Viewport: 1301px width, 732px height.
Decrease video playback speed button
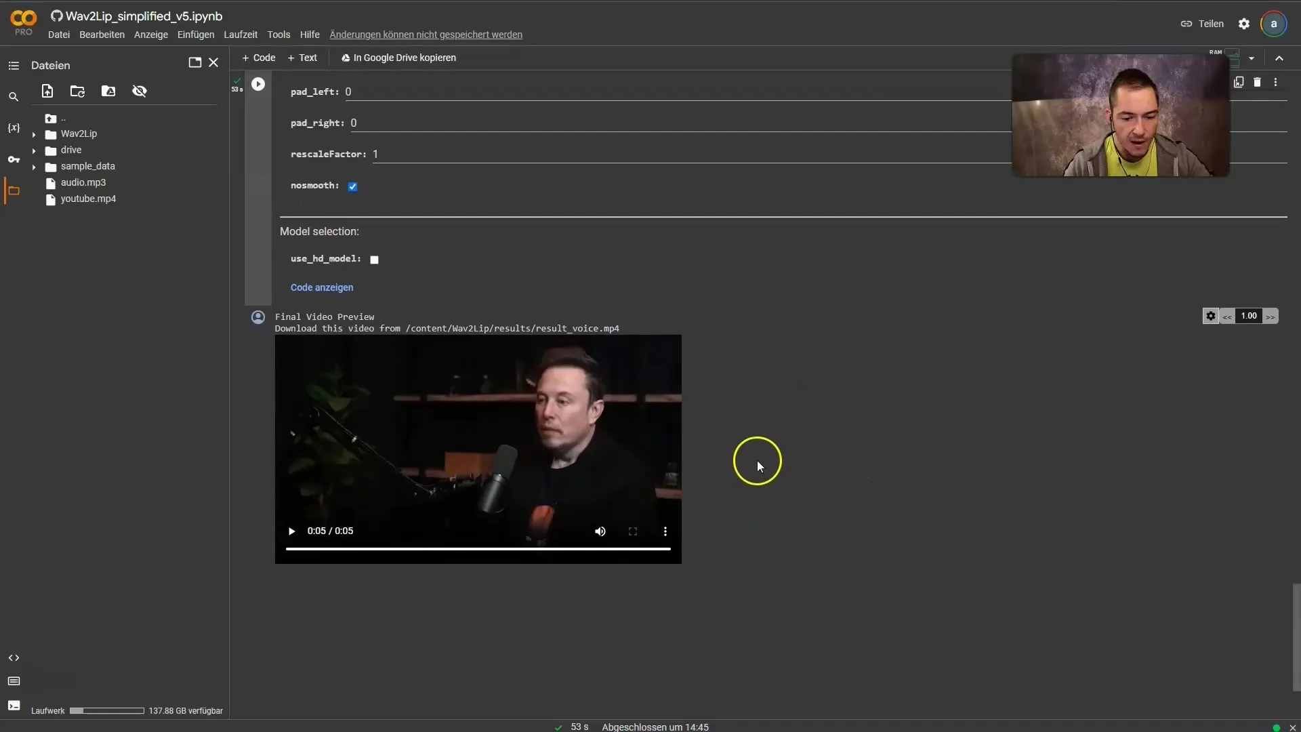click(x=1227, y=316)
